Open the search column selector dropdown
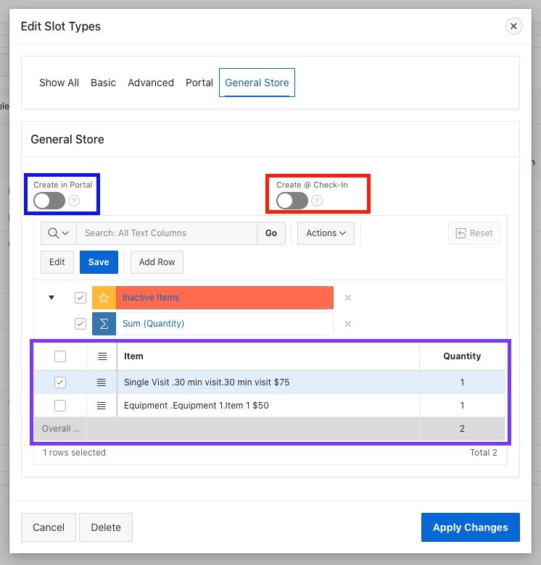 point(59,233)
